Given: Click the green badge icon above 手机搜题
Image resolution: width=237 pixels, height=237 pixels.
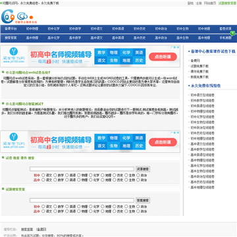Looking at the screenshot, I should pyautogui.click(x=232, y=33).
